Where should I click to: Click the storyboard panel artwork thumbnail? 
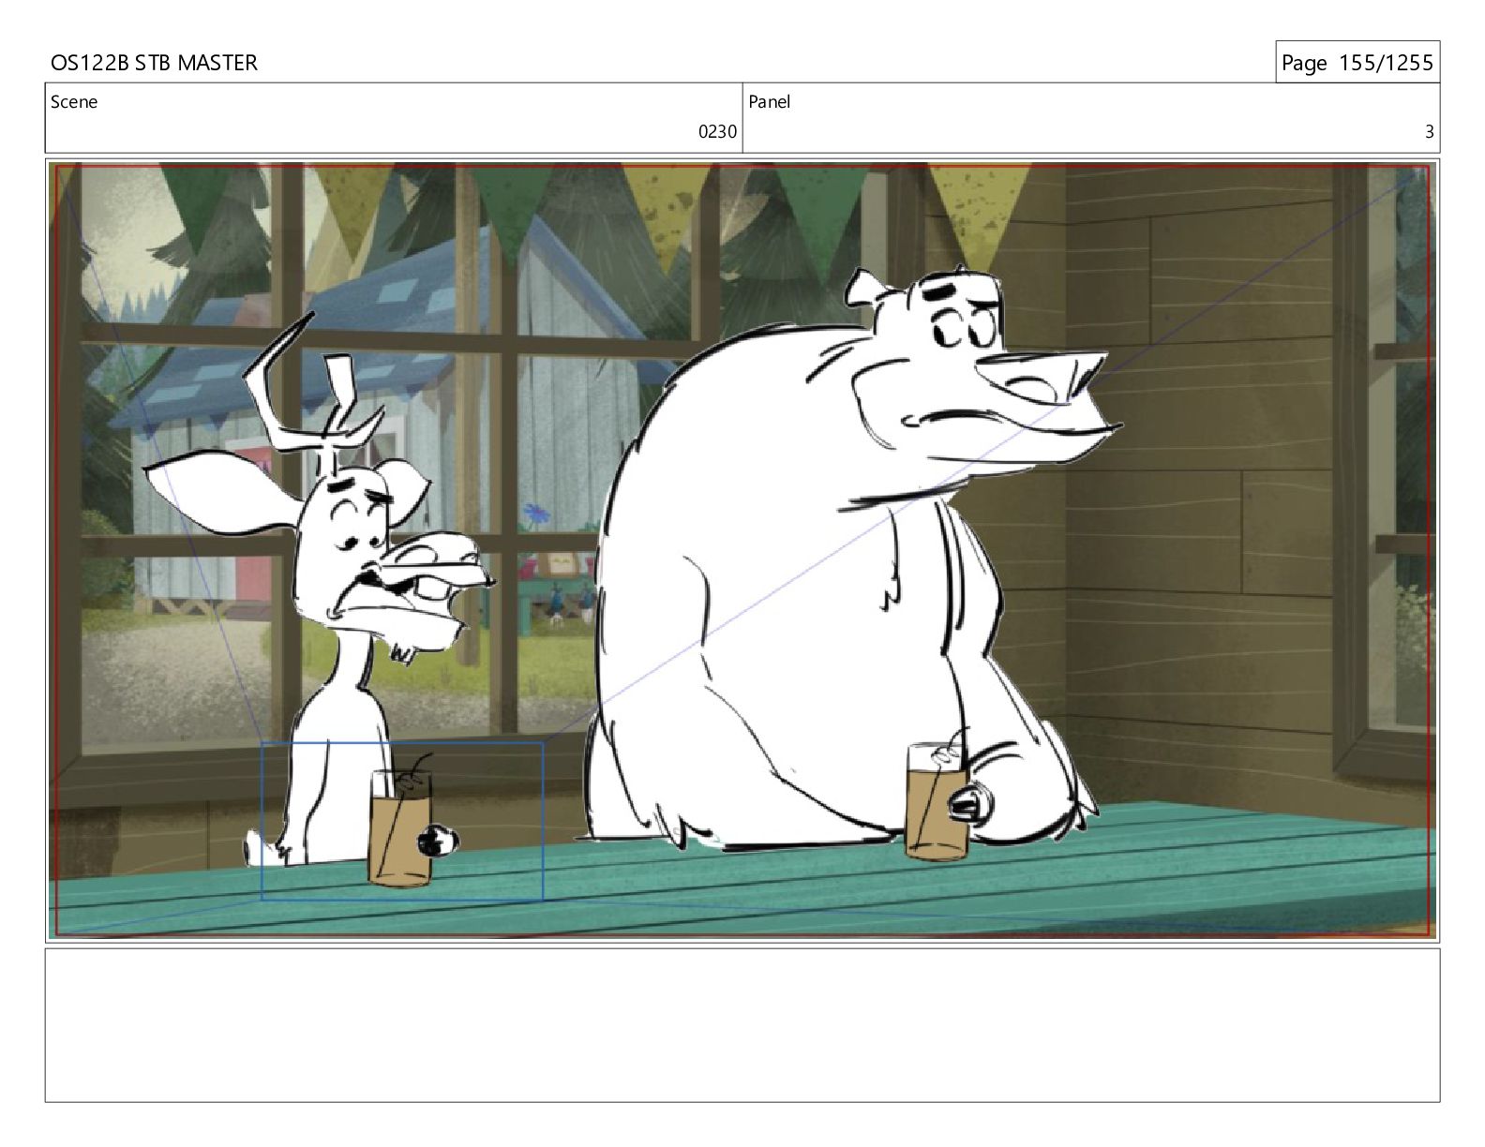pyautogui.click(x=742, y=550)
